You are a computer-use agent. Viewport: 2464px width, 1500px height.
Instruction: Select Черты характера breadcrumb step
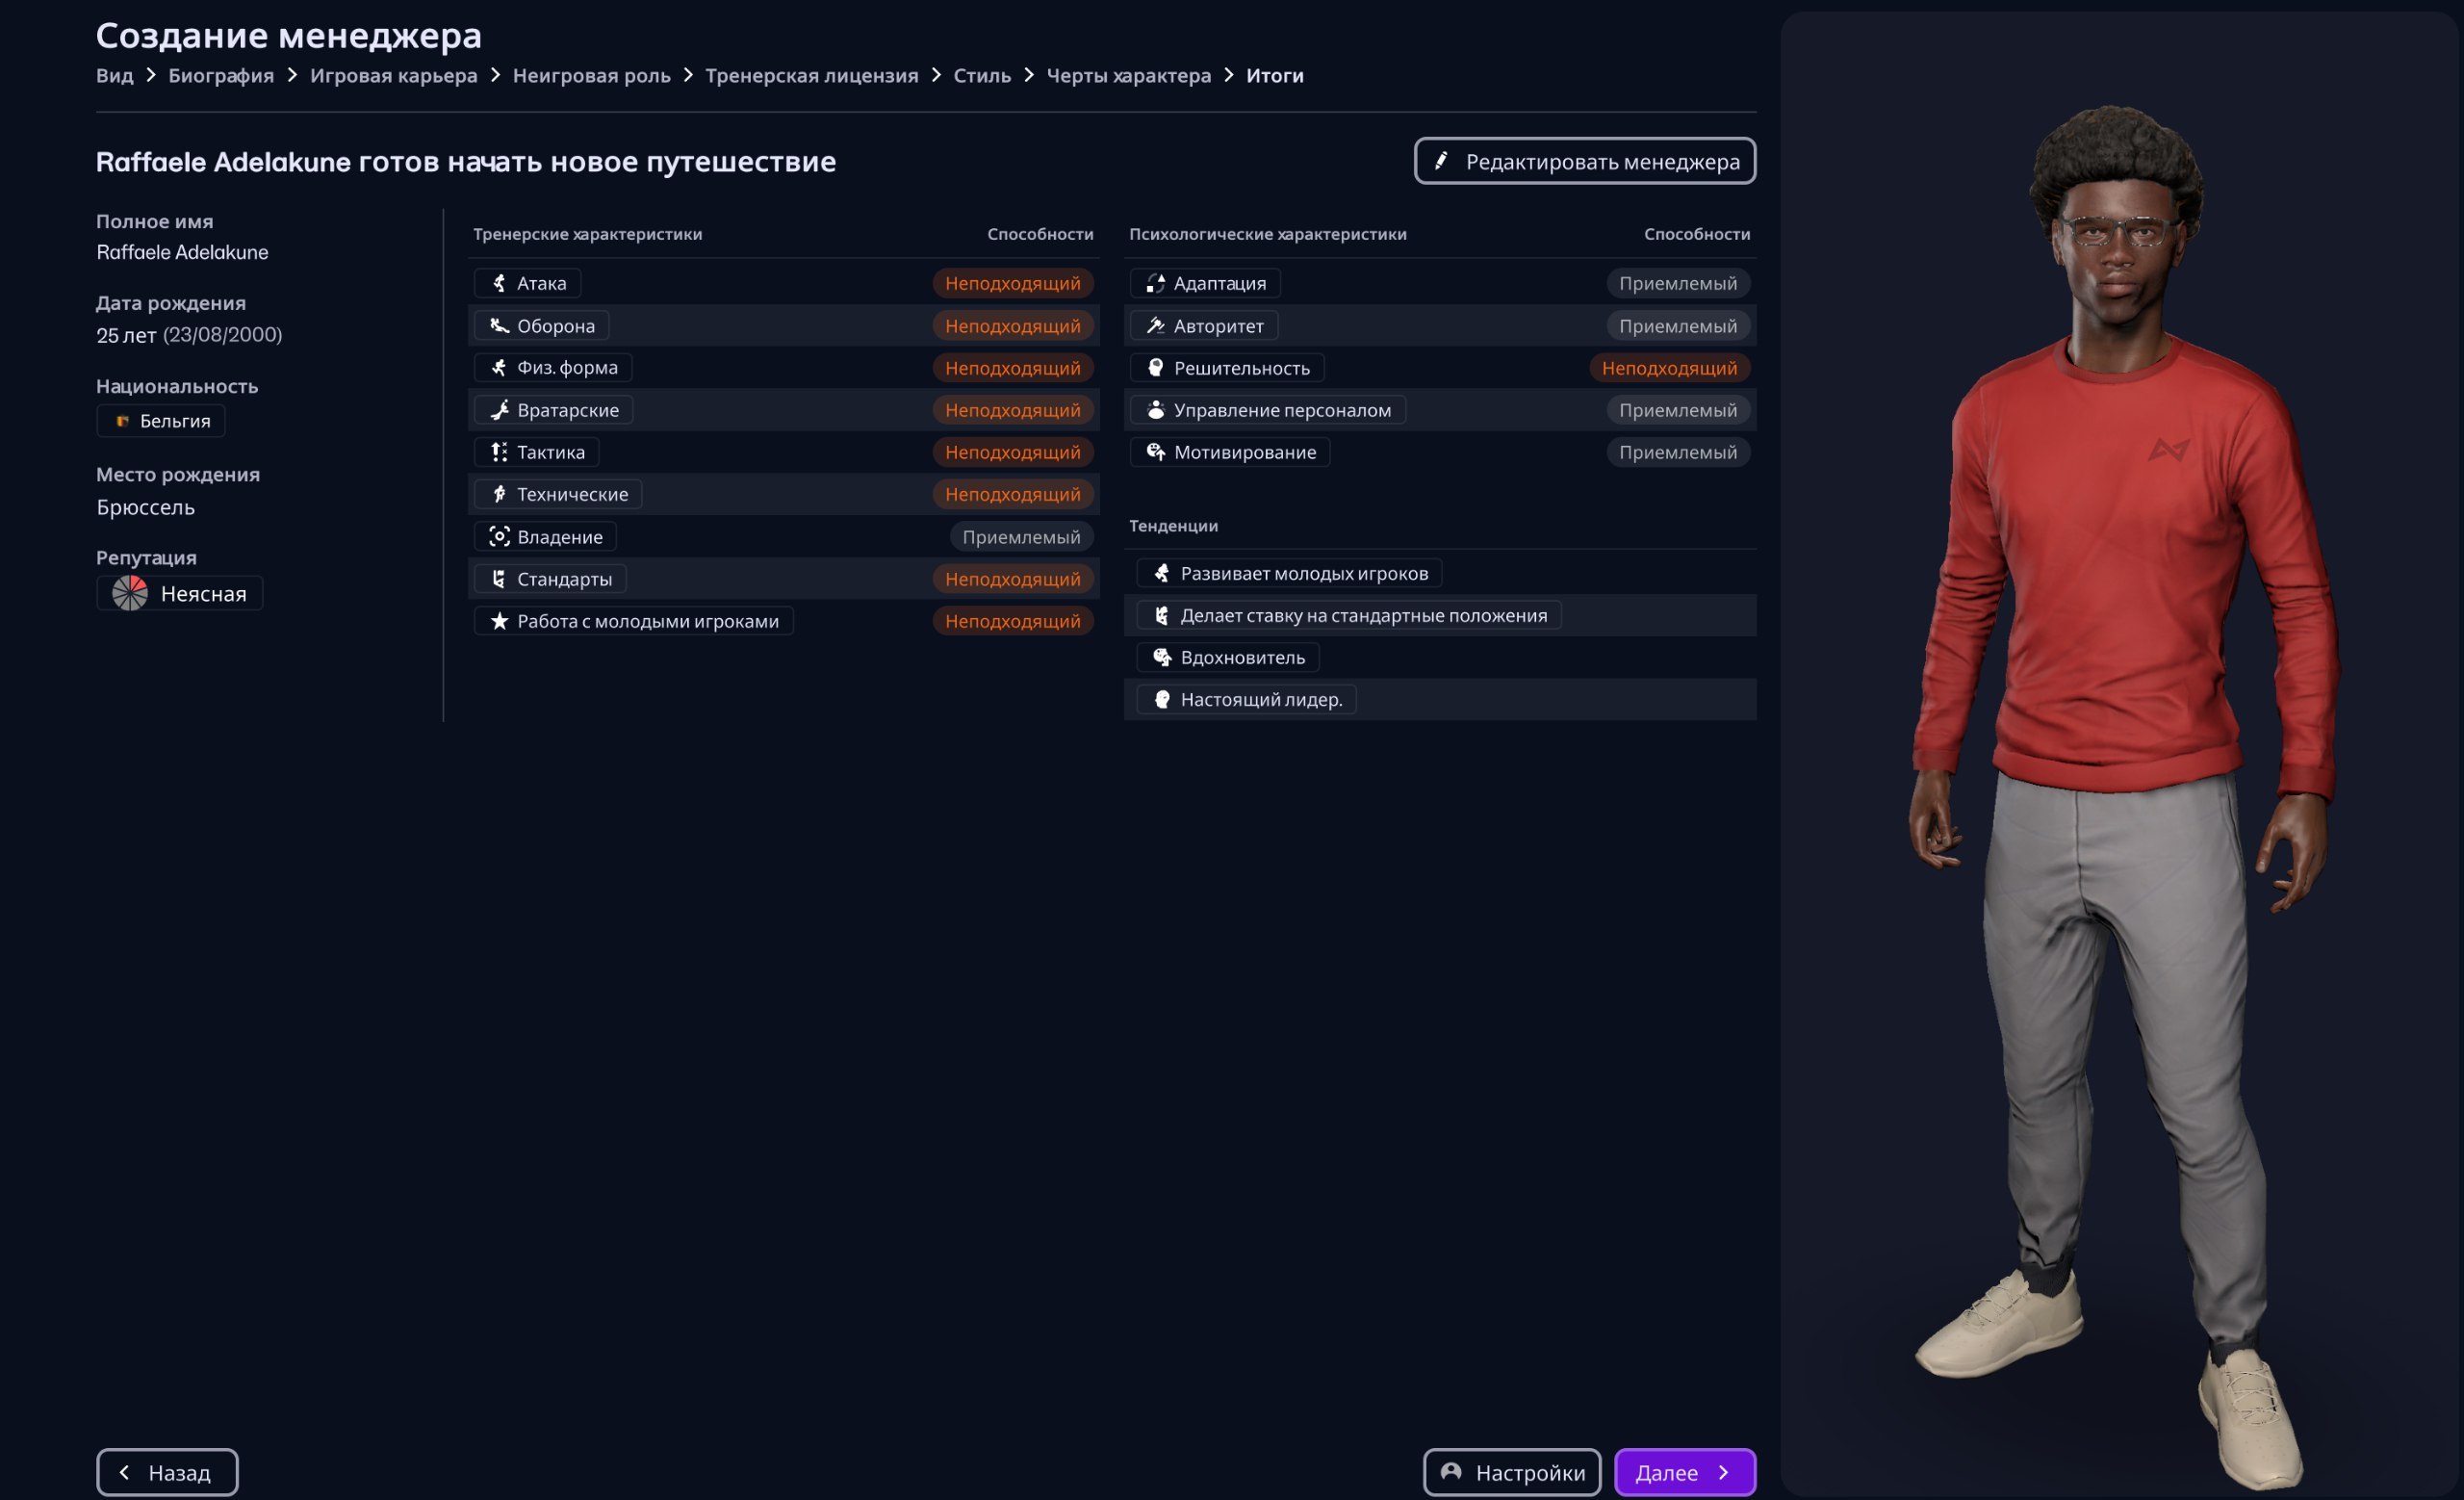tap(1128, 75)
